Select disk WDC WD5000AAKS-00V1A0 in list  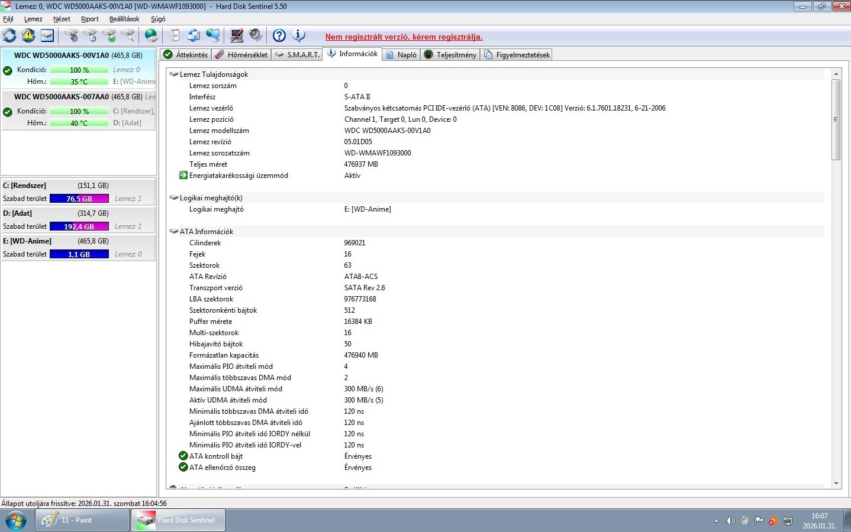[x=79, y=69]
